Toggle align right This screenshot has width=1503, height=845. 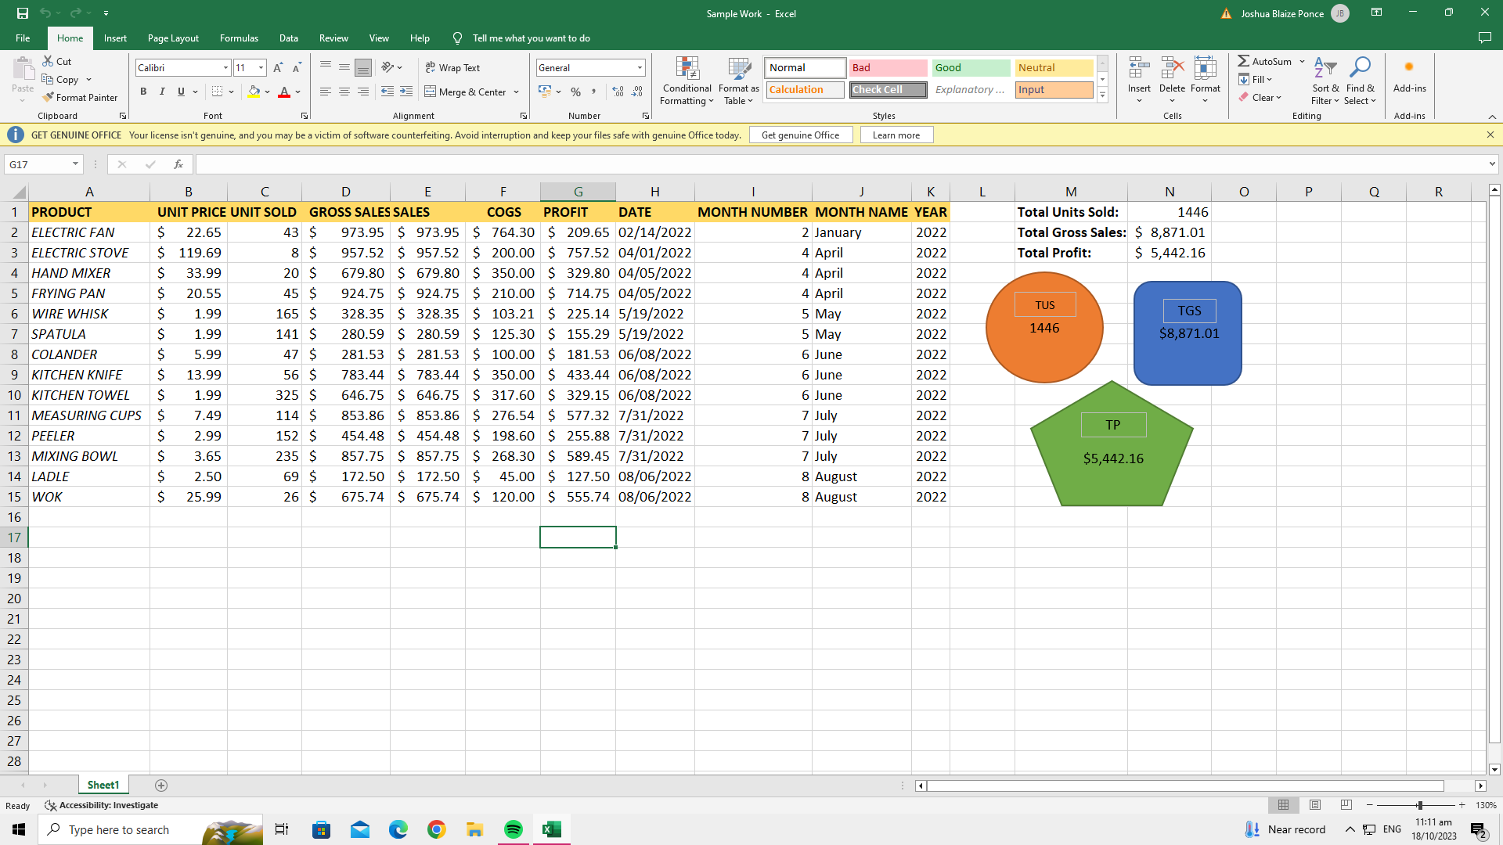coord(363,92)
